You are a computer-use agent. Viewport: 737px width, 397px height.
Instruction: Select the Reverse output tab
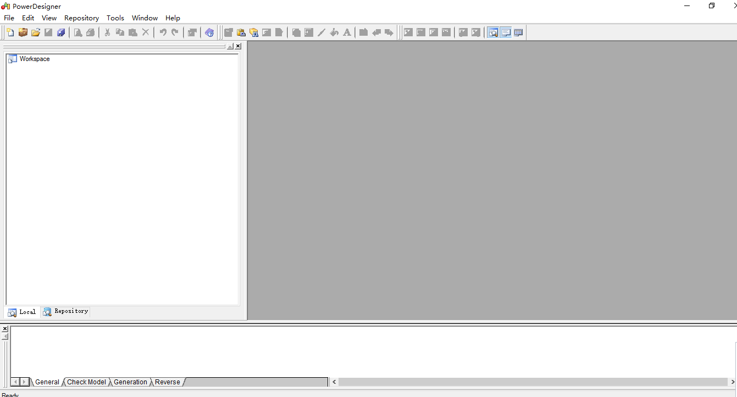168,382
